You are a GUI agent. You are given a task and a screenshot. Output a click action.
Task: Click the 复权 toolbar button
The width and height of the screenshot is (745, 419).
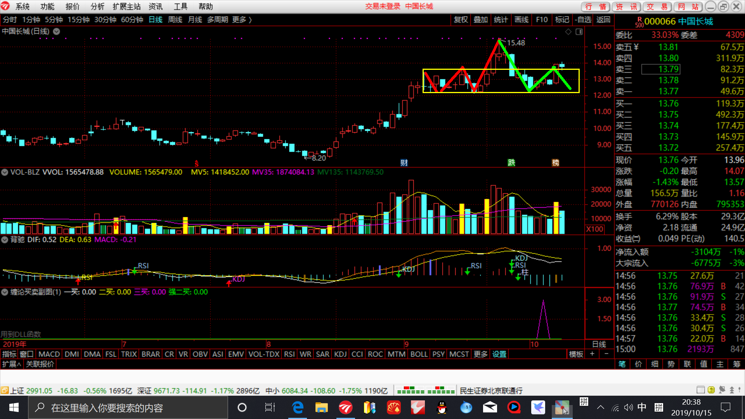461,20
